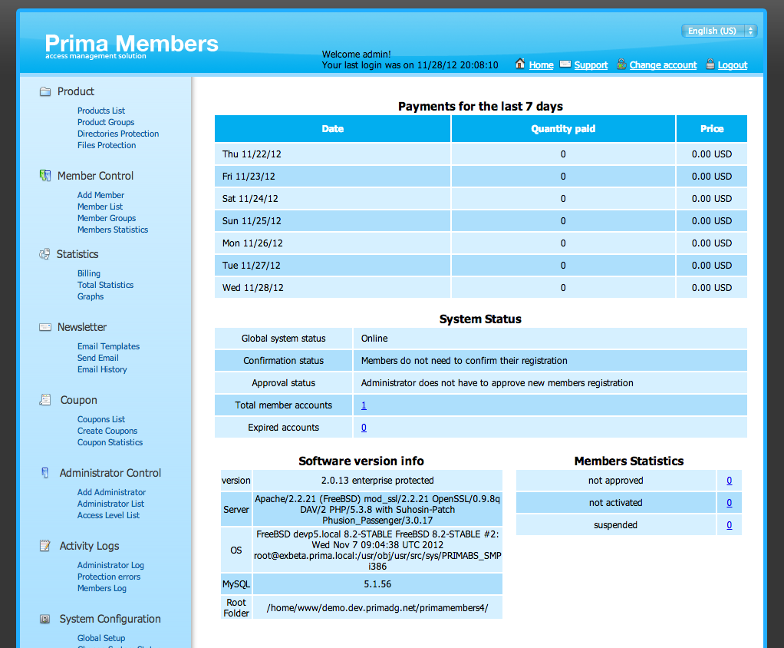The width and height of the screenshot is (784, 648).
Task: Click the Member Control section icon
Action: click(x=46, y=175)
